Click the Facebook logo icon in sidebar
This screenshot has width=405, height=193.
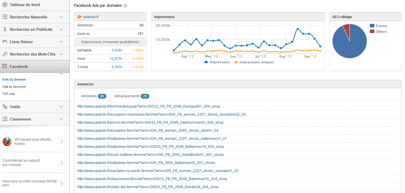pyautogui.click(x=5, y=66)
